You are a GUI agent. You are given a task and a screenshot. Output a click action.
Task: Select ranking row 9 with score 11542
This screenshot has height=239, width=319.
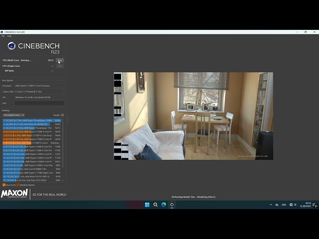pyautogui.click(x=32, y=150)
